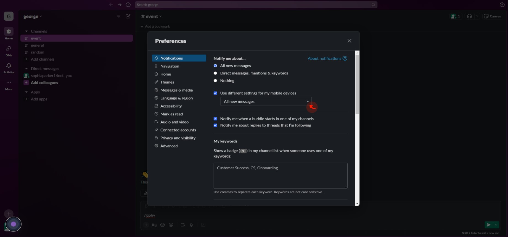
Task: Click the search magnifier icon
Action: (x=373, y=5)
